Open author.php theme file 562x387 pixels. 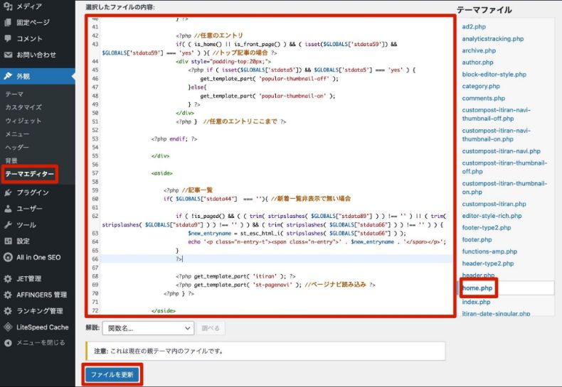pyautogui.click(x=477, y=62)
